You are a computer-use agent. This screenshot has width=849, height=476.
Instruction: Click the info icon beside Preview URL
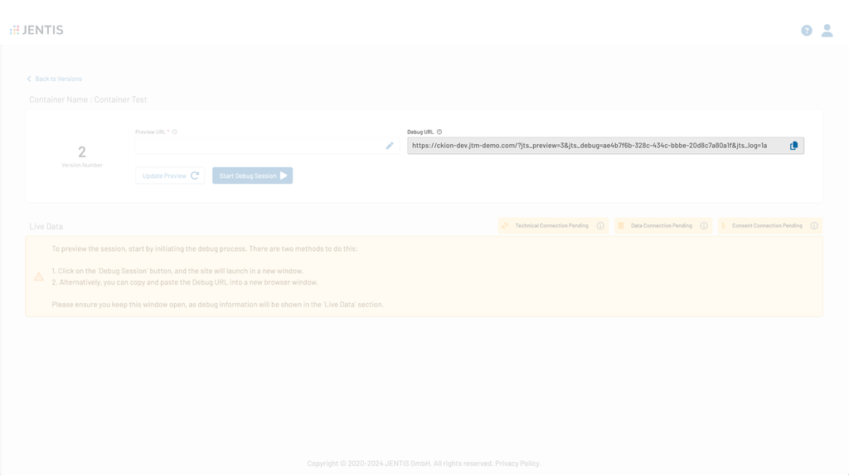[x=175, y=132]
